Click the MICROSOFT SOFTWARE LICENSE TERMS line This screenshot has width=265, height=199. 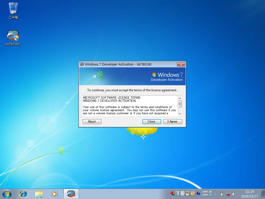pyautogui.click(x=112, y=98)
